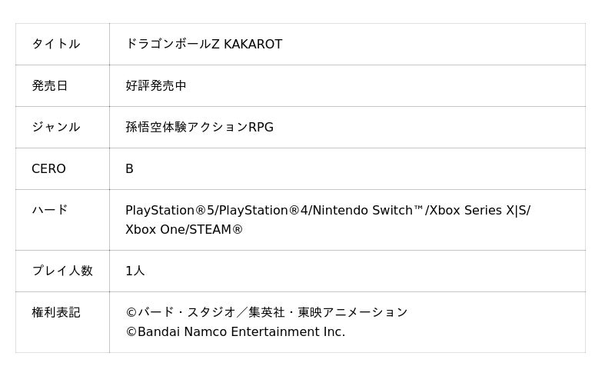Viewport: 615px width, 376px height.
Task: Click the ハード row label
Action: (49, 210)
